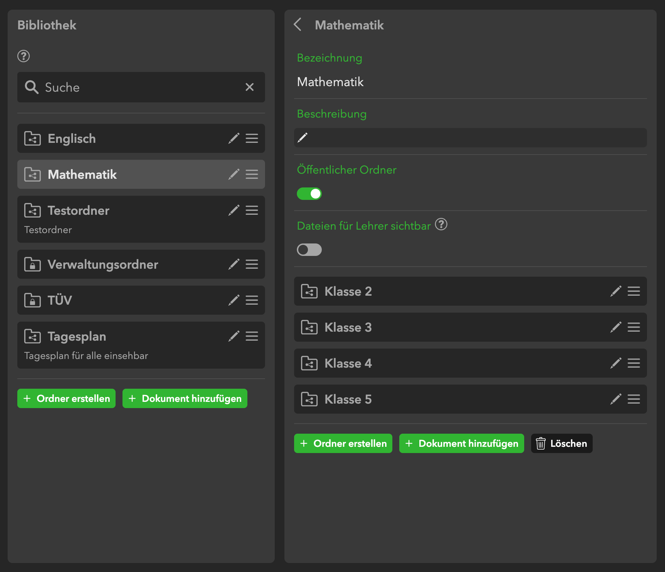This screenshot has height=572, width=665.
Task: Open the Tagesplan folder
Action: [77, 336]
